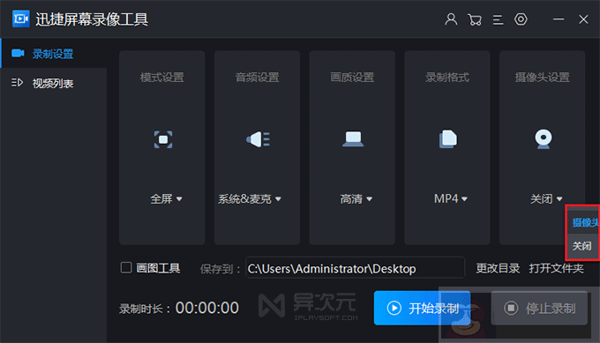Click the 打开文件夹 link
Screen dimensions: 600x343
coord(557,268)
